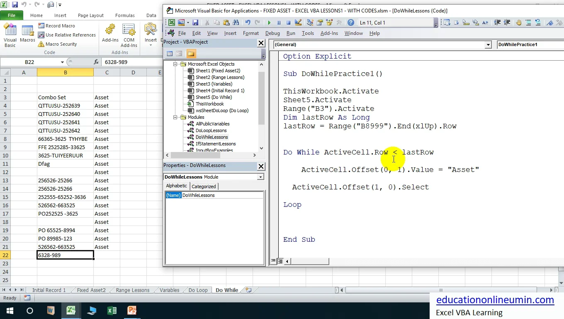This screenshot has width=564, height=319.
Task: Click the Break pause icon
Action: click(279, 22)
